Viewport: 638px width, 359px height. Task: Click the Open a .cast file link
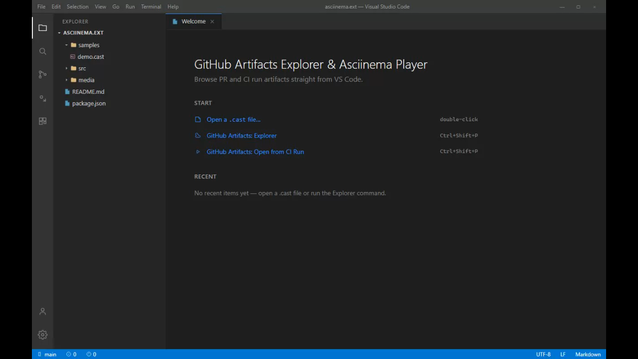pyautogui.click(x=233, y=120)
